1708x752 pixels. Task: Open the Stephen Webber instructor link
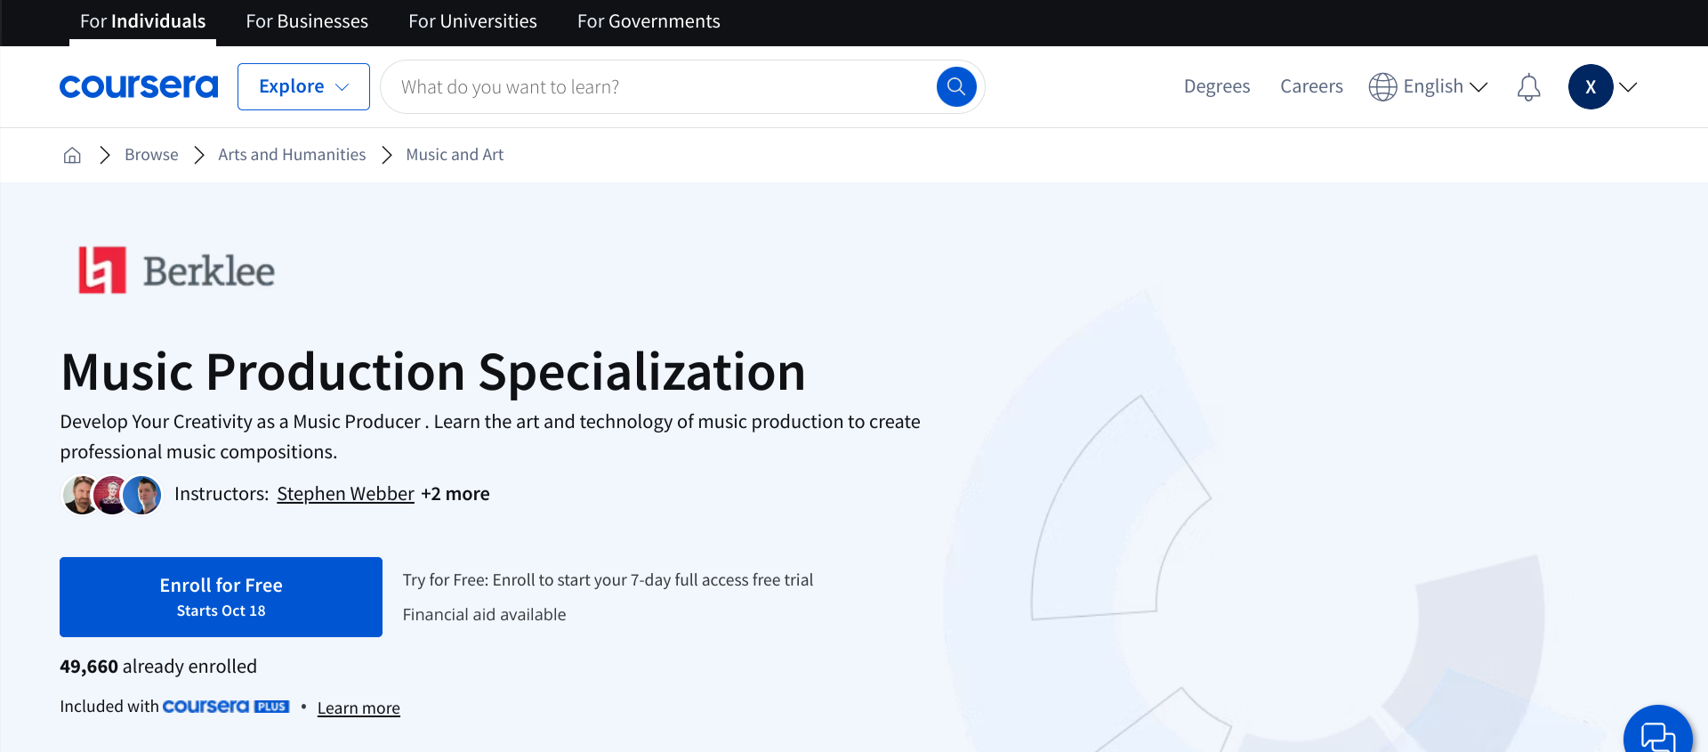coord(345,494)
